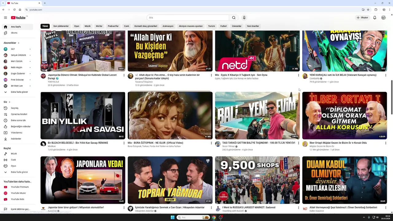Viewport: 393px width, 221px height.
Task: Open Daha sonra izle list
Action: (18, 120)
